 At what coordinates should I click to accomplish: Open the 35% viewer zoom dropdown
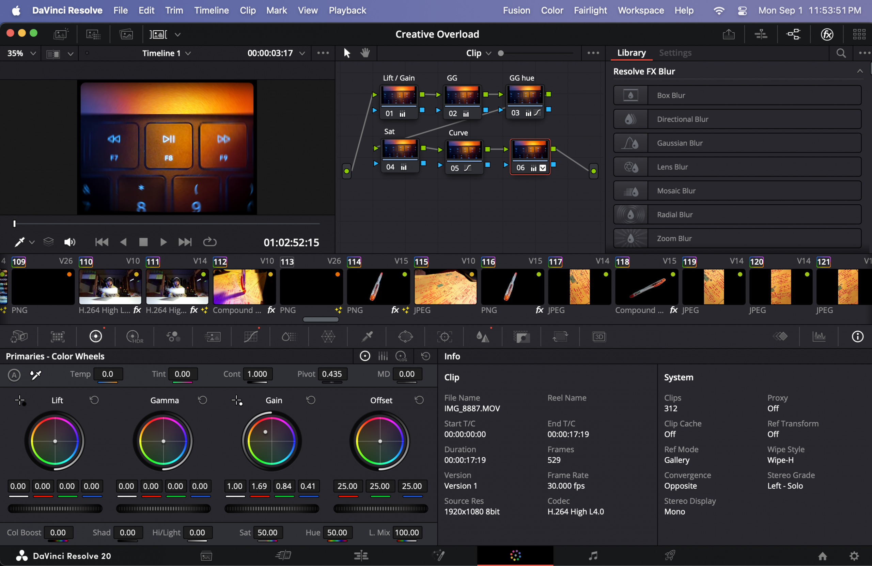[x=21, y=53]
